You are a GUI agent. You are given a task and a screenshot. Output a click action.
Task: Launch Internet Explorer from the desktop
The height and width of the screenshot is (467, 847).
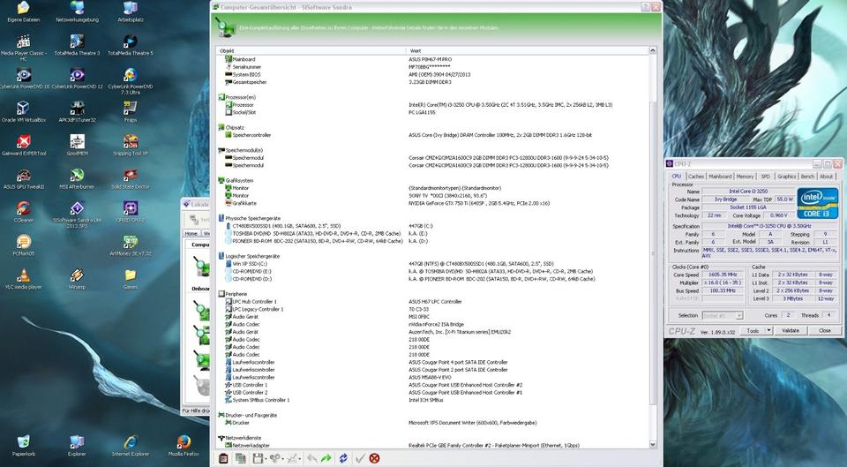131,442
